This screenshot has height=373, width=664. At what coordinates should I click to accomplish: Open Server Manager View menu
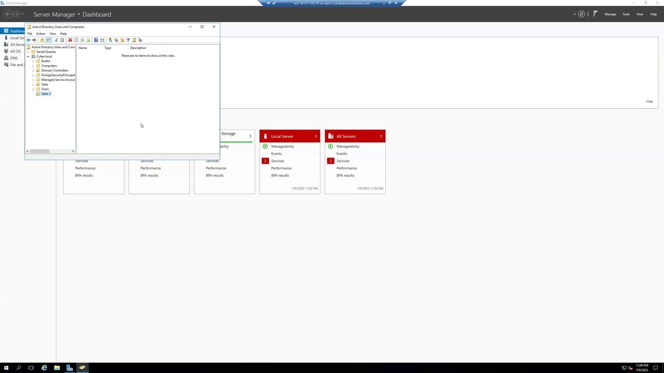(x=640, y=14)
